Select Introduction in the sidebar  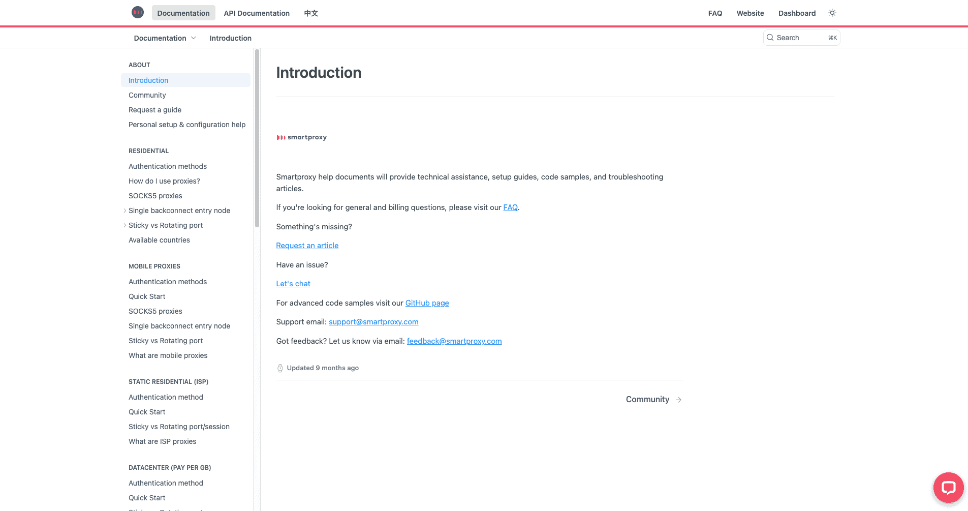click(185, 80)
